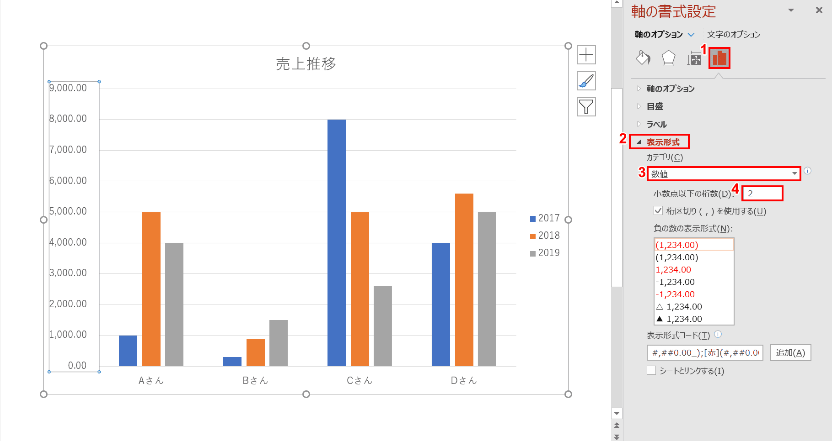Open the Axis Options bar chart icon
Image resolution: width=832 pixels, height=441 pixels.
click(x=719, y=58)
